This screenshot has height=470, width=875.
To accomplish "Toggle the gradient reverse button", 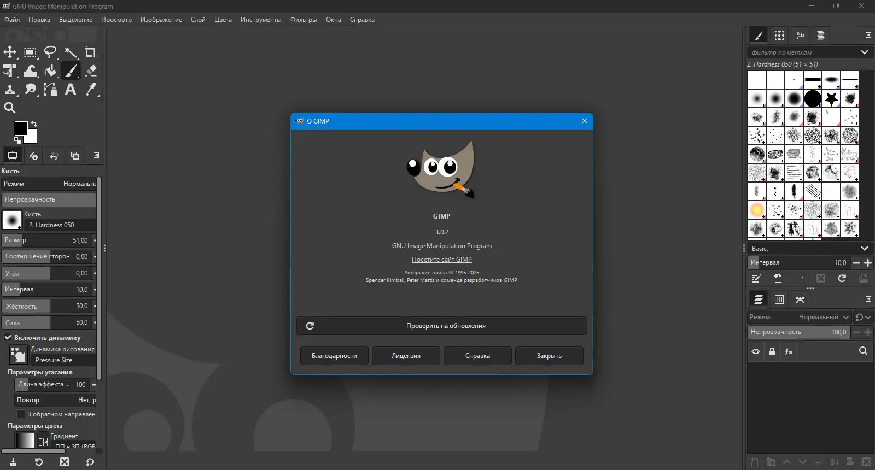I will pos(43,442).
